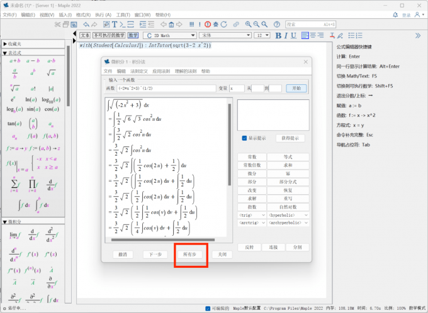Execute selection with the single exclamation icon

[x=200, y=25]
